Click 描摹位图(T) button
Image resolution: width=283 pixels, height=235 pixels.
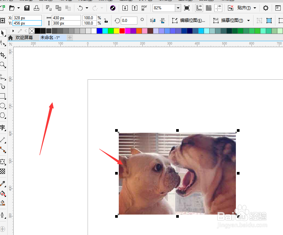point(228,21)
